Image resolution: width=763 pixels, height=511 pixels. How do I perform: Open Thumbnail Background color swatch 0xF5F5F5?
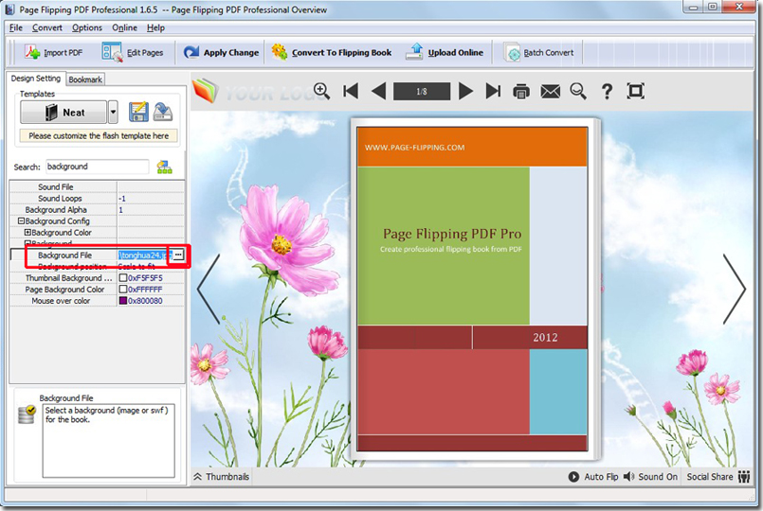(123, 278)
